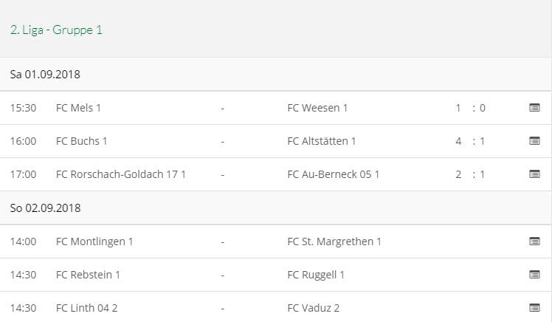Open details icon for FC Linth 04 match
The image size is (552, 322).
coord(534,308)
